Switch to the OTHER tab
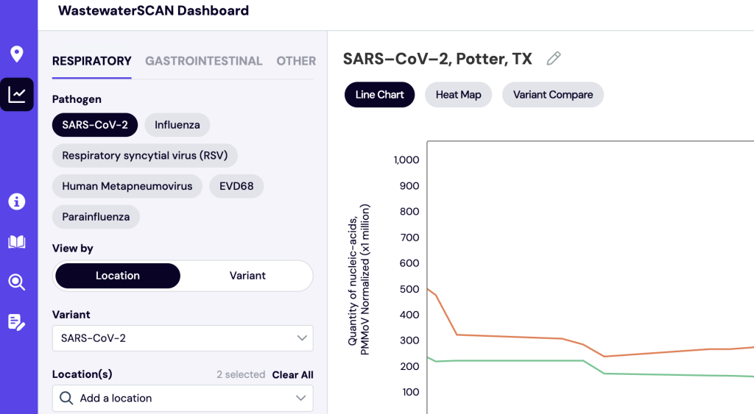Image resolution: width=754 pixels, height=414 pixels. (296, 61)
